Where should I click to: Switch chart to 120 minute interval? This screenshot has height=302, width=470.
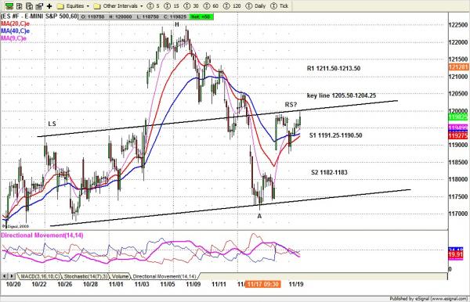(x=232, y=6)
